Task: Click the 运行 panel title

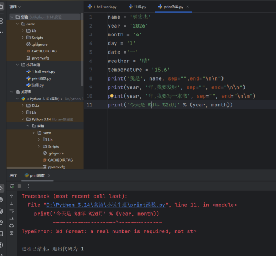Action: click(13, 175)
